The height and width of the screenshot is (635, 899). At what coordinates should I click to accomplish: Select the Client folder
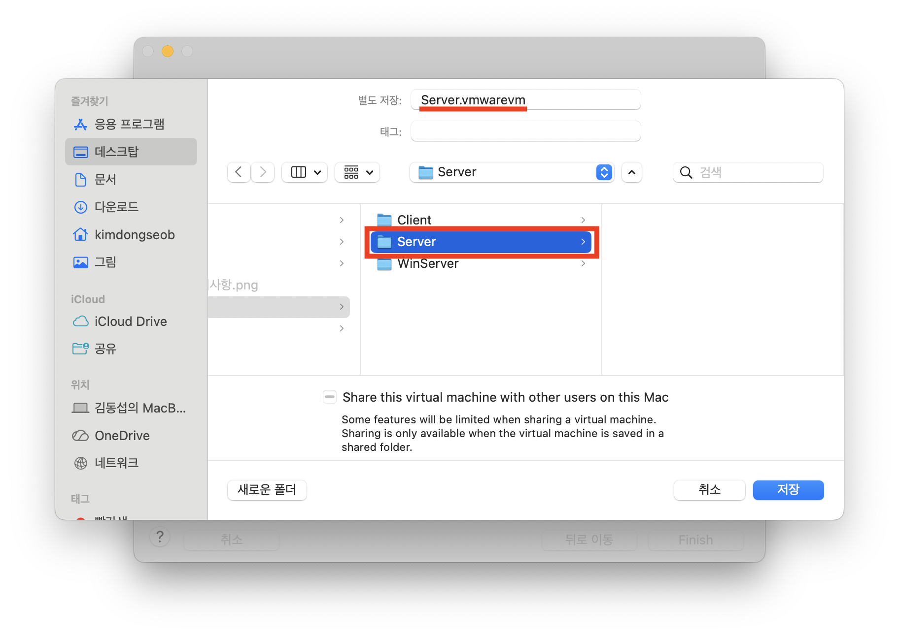point(481,220)
